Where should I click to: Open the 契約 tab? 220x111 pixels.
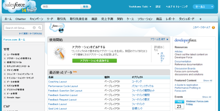120,19
